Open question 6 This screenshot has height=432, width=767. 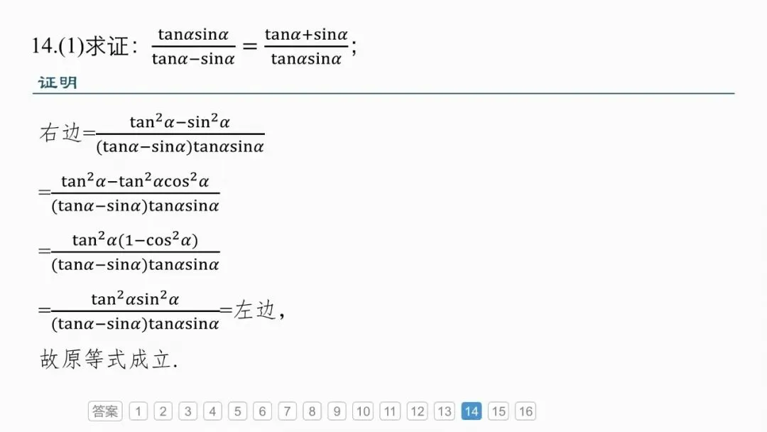[x=262, y=411]
